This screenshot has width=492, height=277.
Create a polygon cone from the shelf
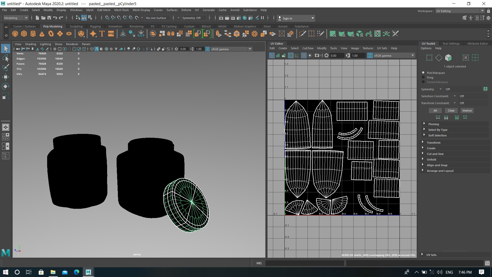(x=42, y=34)
